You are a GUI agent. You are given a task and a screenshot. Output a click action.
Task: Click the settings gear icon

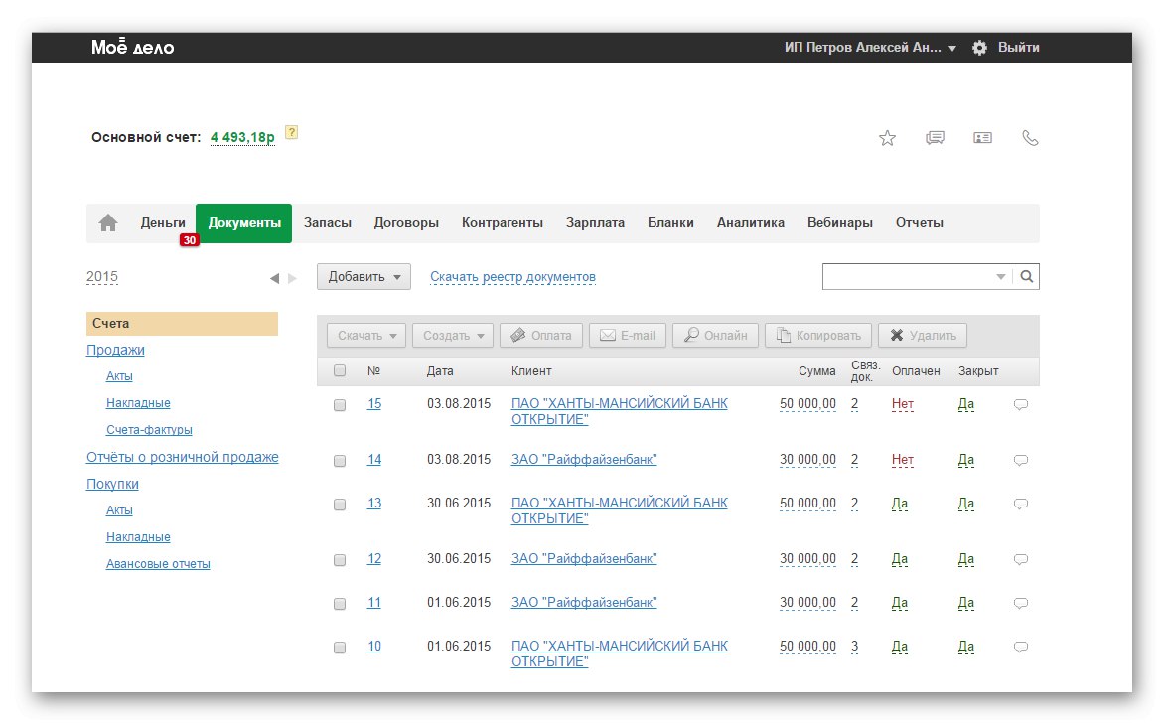(980, 48)
